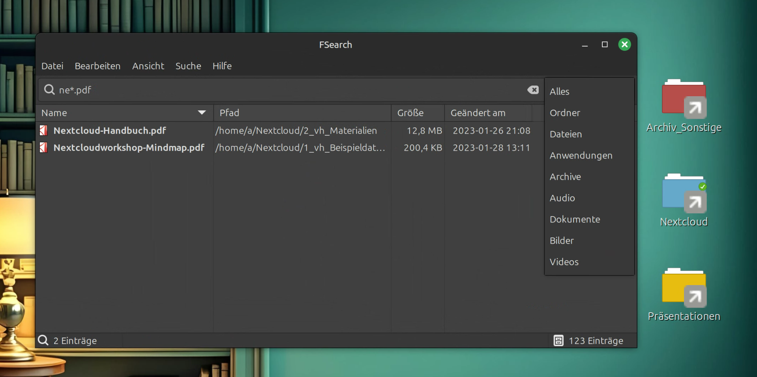757x377 pixels.
Task: Click the database icon beside 123 Einträge
Action: pyautogui.click(x=558, y=340)
